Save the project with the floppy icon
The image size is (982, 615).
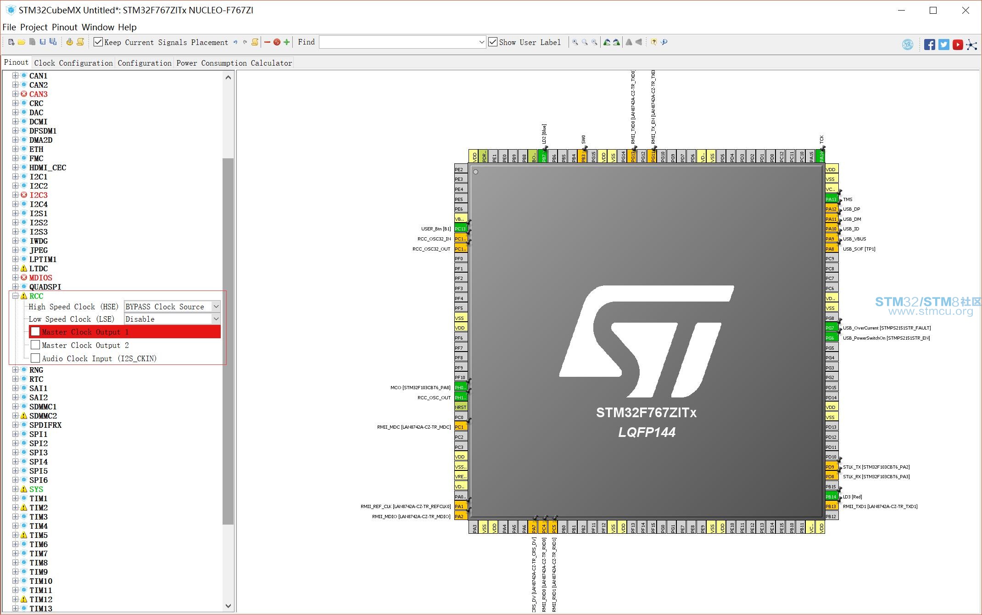pos(43,42)
